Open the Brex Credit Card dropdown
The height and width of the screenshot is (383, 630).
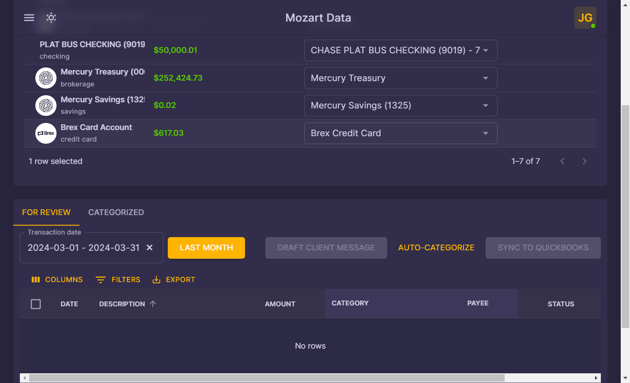(x=485, y=133)
